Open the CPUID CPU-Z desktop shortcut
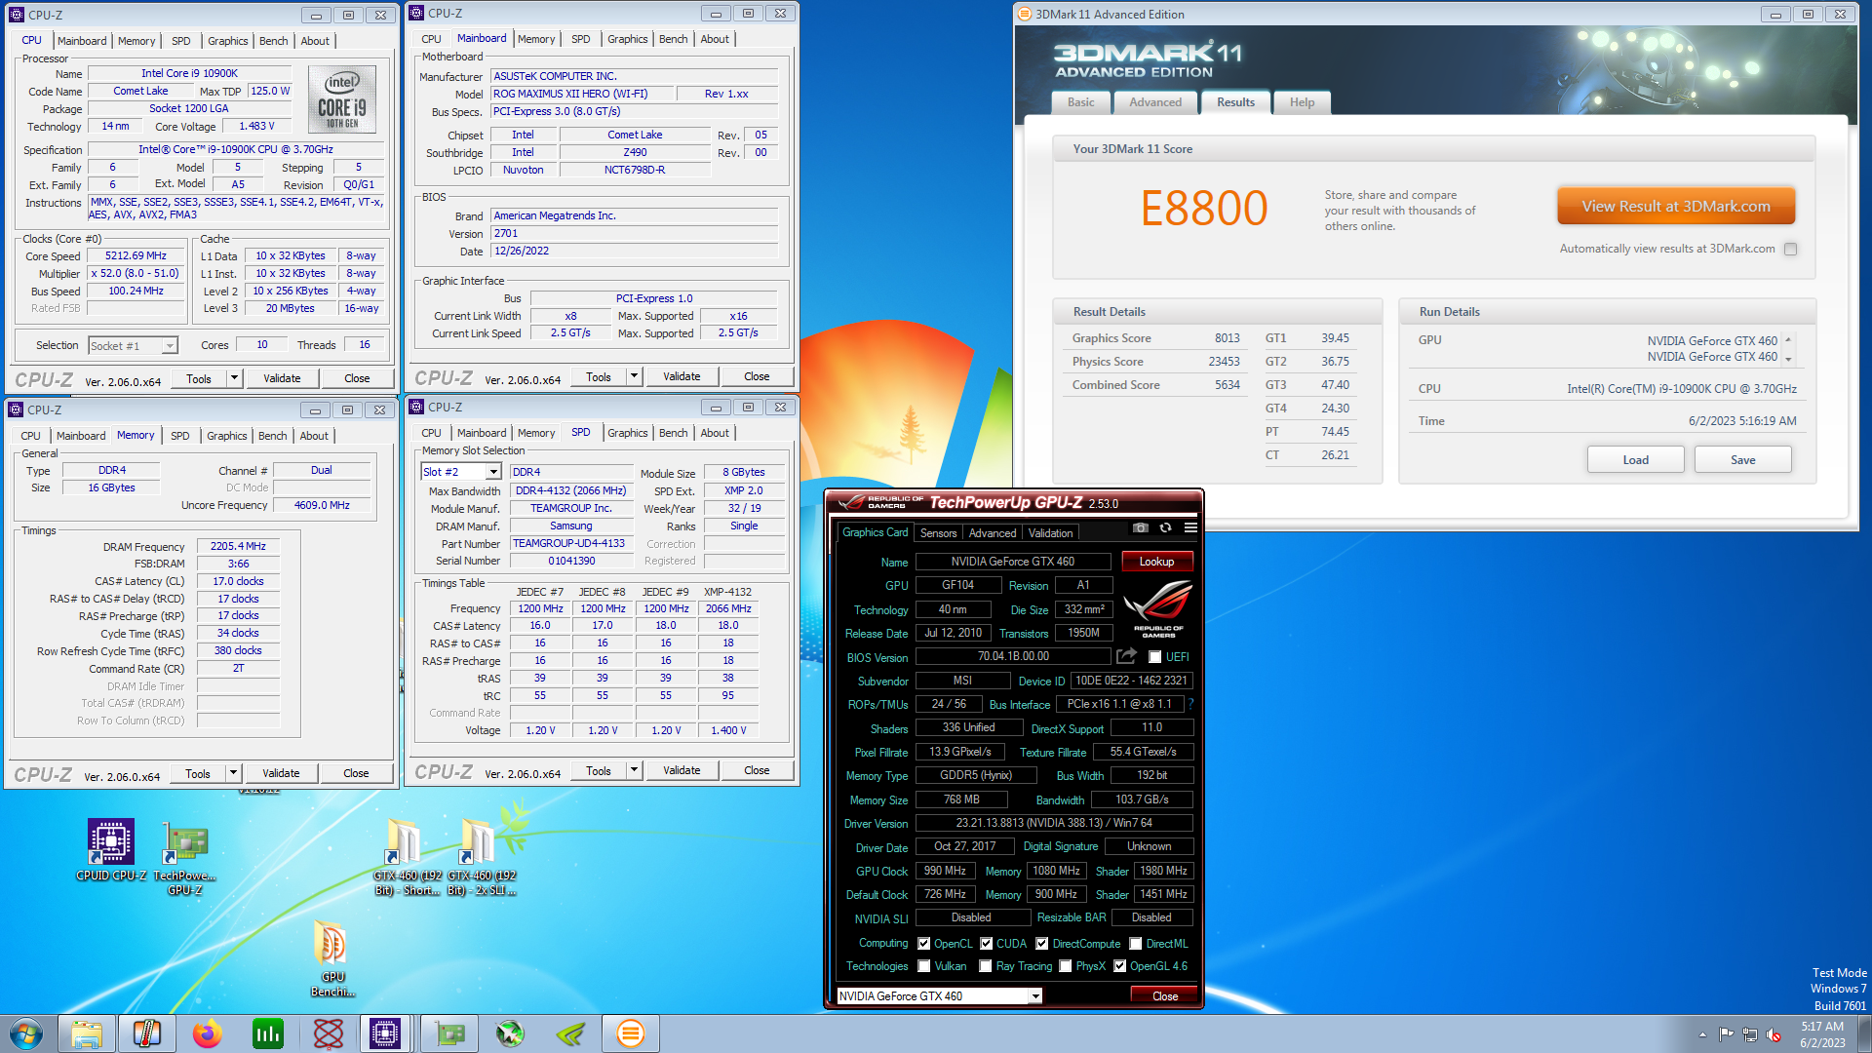This screenshot has height=1053, width=1872. (x=111, y=850)
